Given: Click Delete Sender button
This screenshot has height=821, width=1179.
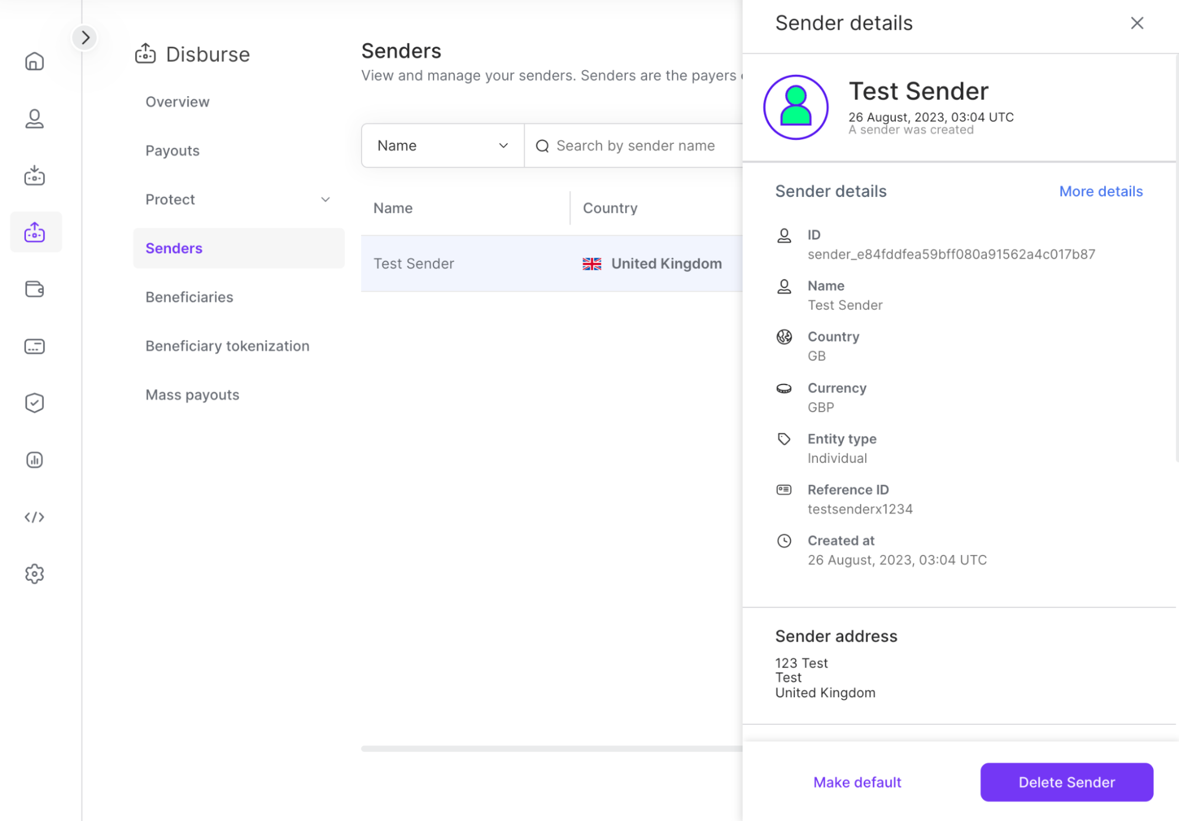Looking at the screenshot, I should click(1066, 782).
